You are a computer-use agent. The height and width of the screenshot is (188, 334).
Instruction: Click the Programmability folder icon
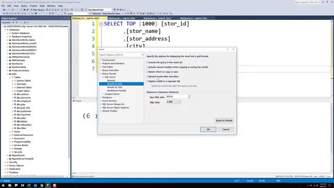coord(13,142)
